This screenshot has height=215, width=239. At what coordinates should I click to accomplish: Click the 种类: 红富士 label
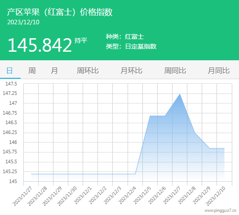click(125, 36)
